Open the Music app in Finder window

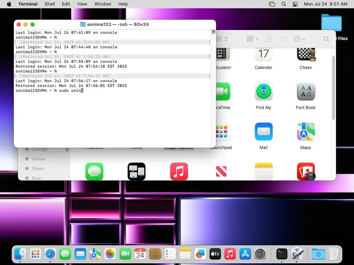point(179,171)
